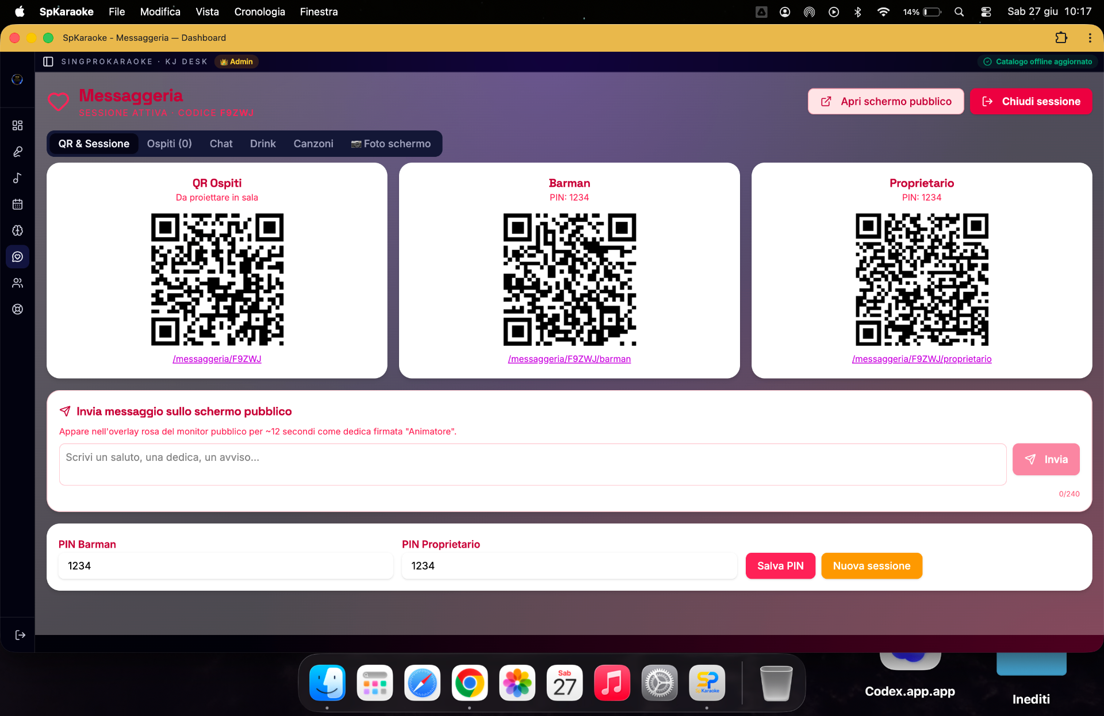The width and height of the screenshot is (1104, 716).
Task: Open System Settings from the Dock
Action: click(x=660, y=683)
